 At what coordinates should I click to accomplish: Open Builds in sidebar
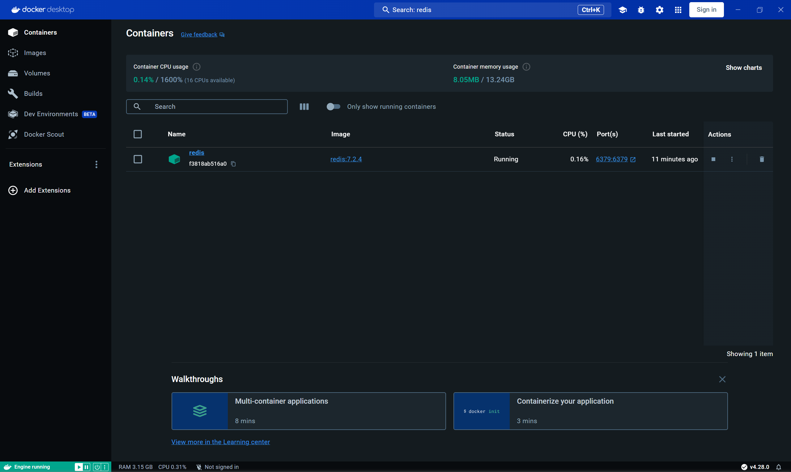pyautogui.click(x=56, y=94)
